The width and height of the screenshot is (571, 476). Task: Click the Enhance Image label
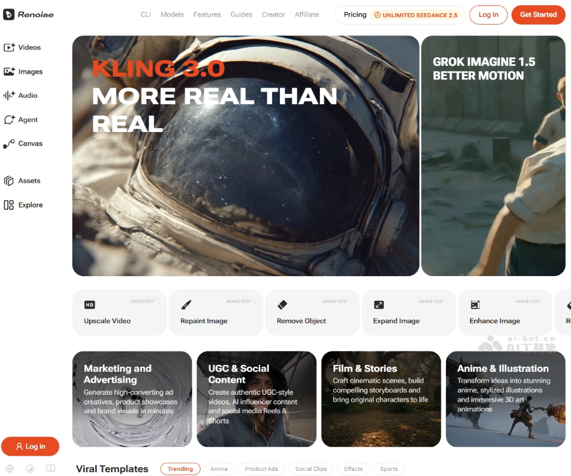click(x=494, y=321)
